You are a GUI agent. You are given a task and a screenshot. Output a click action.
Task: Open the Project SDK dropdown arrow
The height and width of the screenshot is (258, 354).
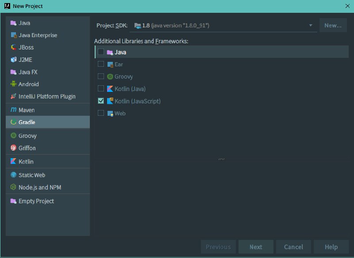point(311,26)
